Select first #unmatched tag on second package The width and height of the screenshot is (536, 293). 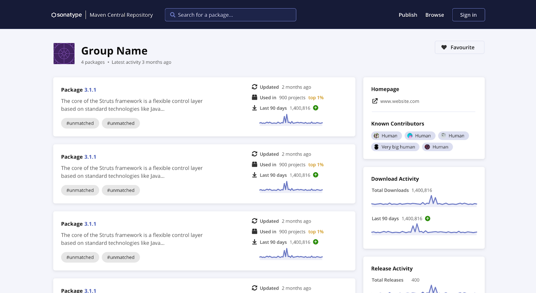tap(80, 190)
